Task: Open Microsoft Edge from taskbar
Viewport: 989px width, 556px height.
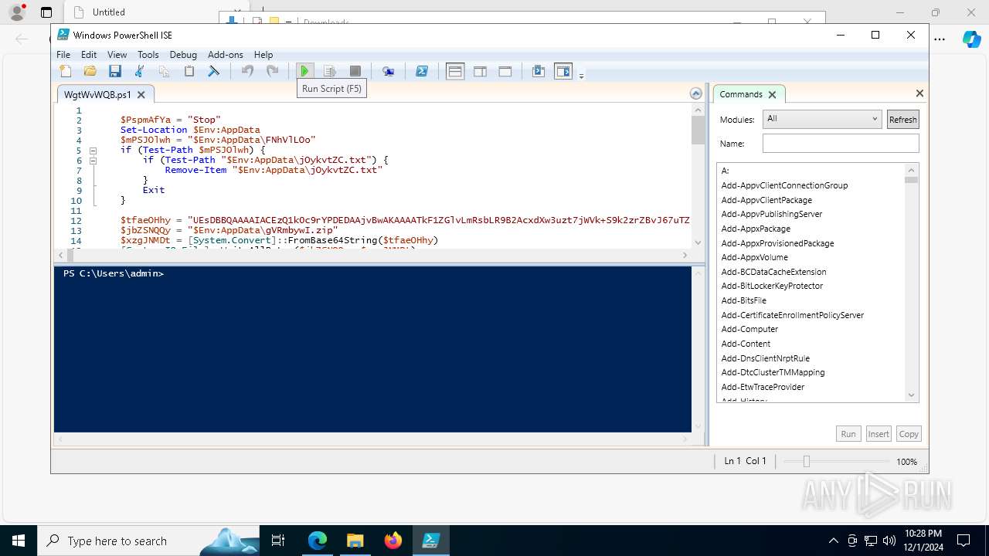Action: pyautogui.click(x=318, y=541)
